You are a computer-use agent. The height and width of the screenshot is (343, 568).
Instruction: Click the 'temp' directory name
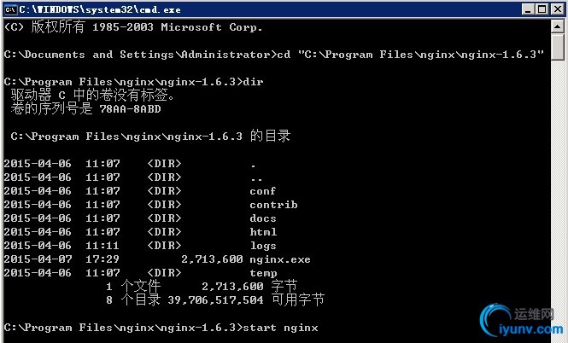coord(263,274)
